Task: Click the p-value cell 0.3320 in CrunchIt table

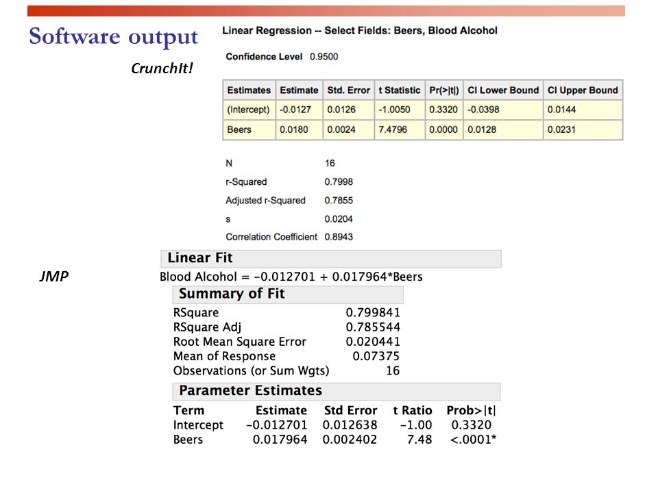Action: tap(443, 110)
